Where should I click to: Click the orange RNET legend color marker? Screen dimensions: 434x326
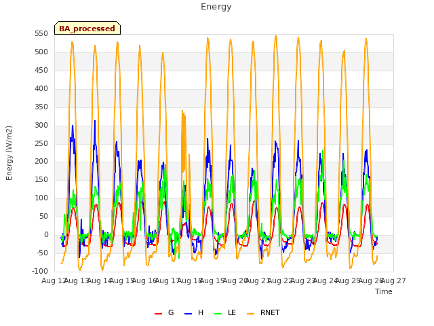[x=250, y=314]
